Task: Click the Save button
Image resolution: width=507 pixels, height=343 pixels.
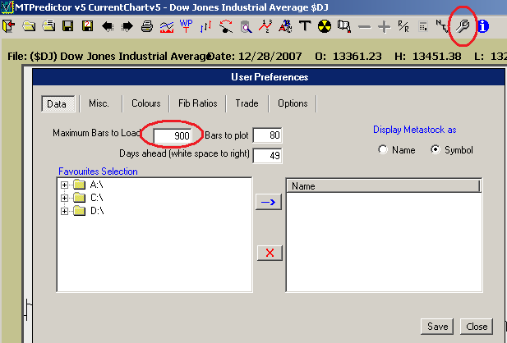Action: 437,327
